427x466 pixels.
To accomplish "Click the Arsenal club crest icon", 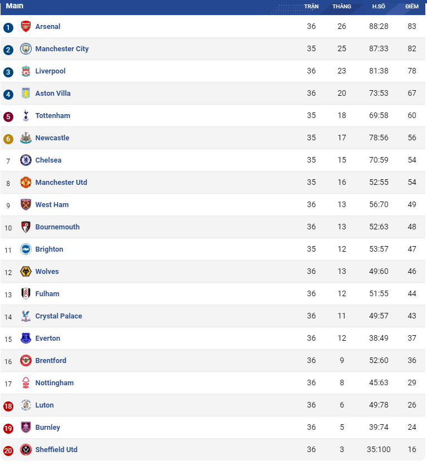I will click(x=26, y=27).
